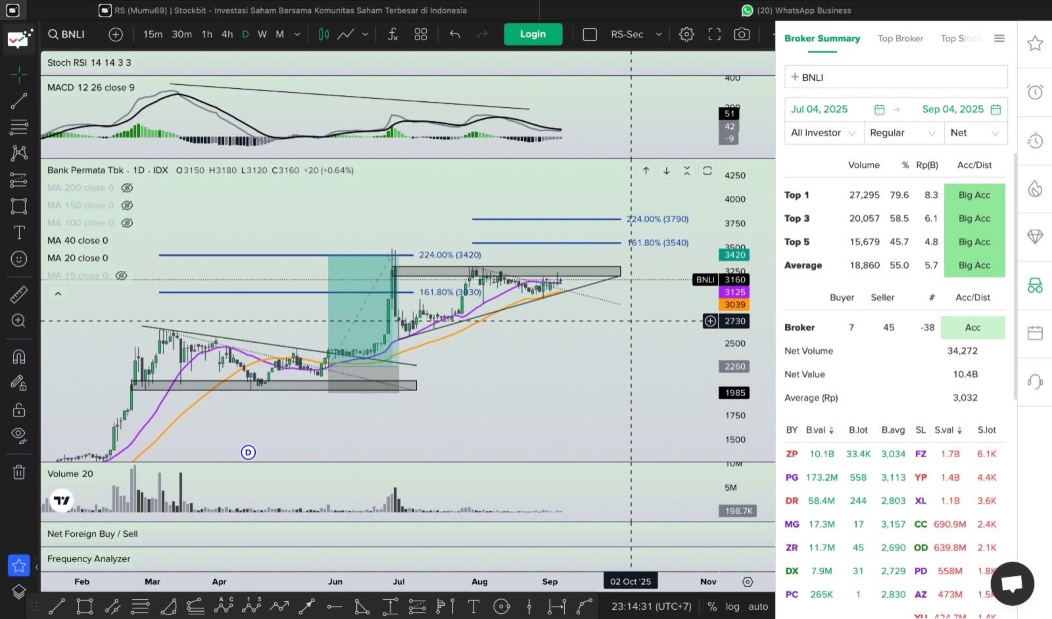Select the weekly W timeframe
Image resolution: width=1052 pixels, height=619 pixels.
262,34
